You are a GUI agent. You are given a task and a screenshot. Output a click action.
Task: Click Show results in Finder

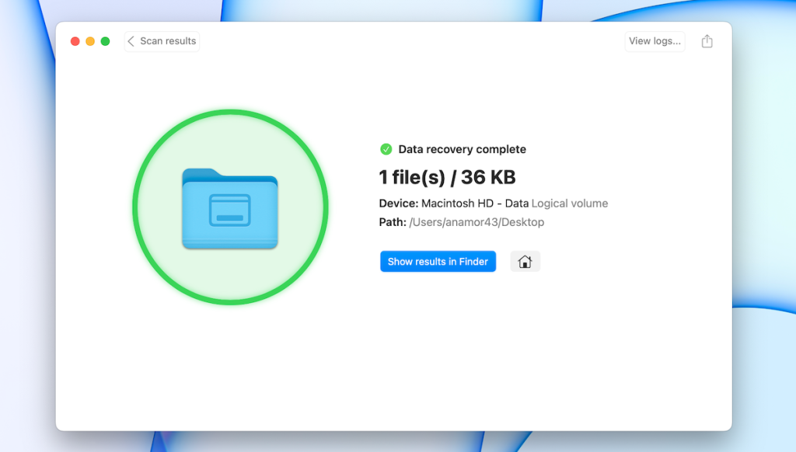click(x=438, y=261)
